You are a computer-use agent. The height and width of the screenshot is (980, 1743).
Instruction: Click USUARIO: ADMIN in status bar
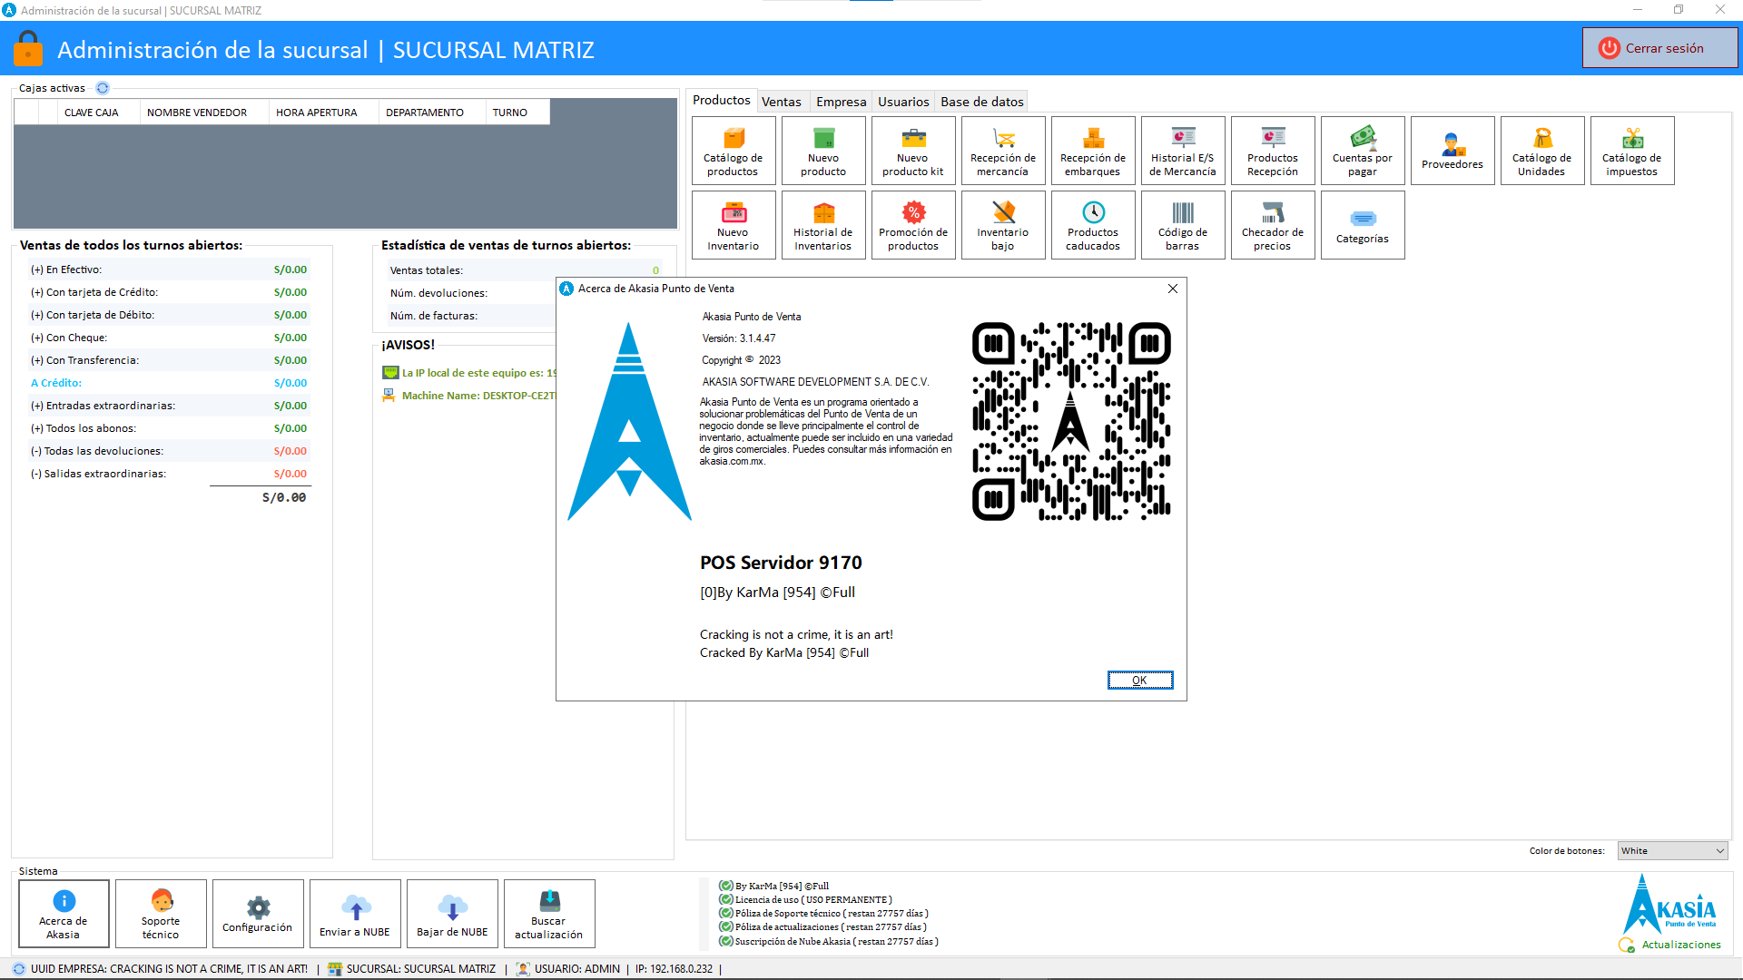tap(568, 969)
